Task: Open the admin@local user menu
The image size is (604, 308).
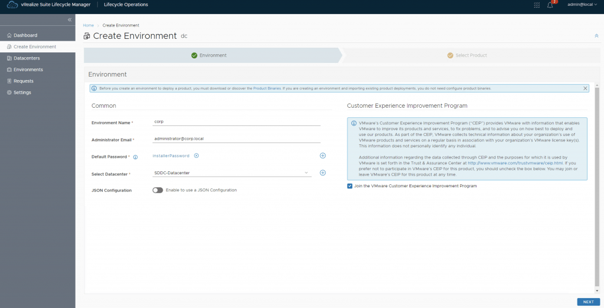Action: [582, 5]
